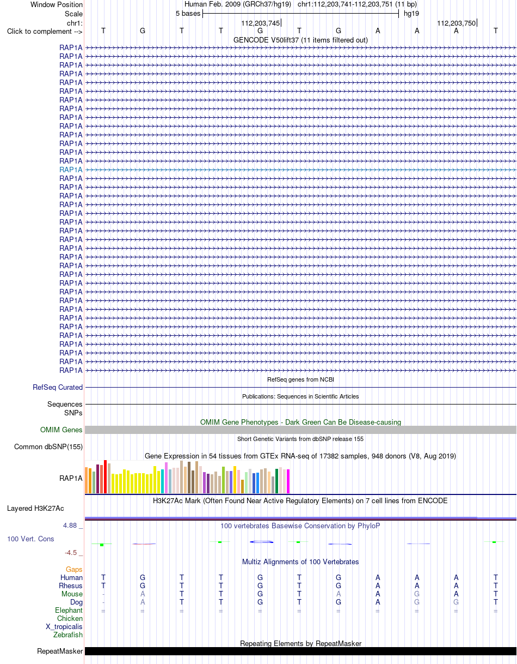
Task: Click 'Publications: Sequences in Scientific Articles' title
Action: (x=300, y=396)
